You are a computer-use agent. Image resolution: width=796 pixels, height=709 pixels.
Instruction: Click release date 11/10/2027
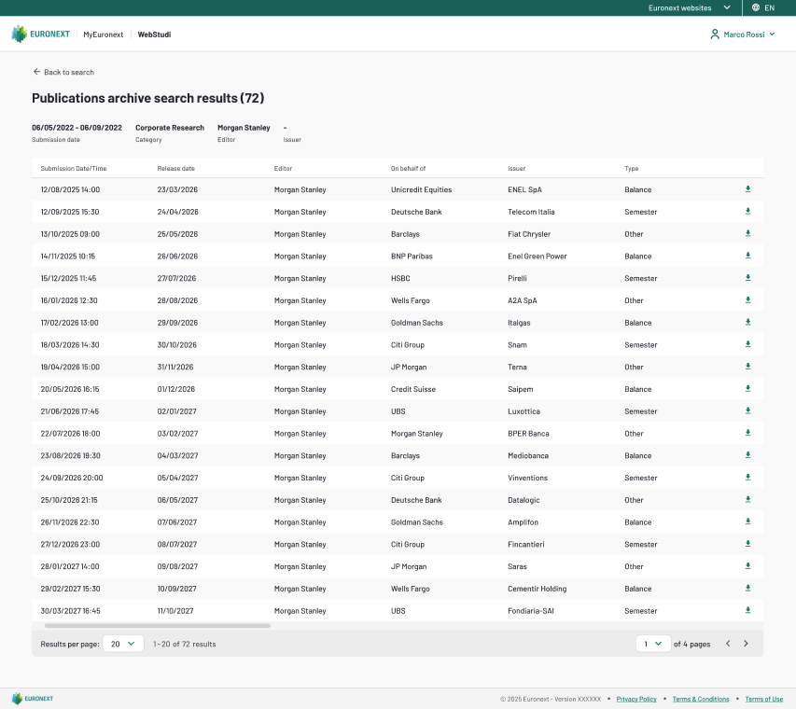pyautogui.click(x=175, y=611)
